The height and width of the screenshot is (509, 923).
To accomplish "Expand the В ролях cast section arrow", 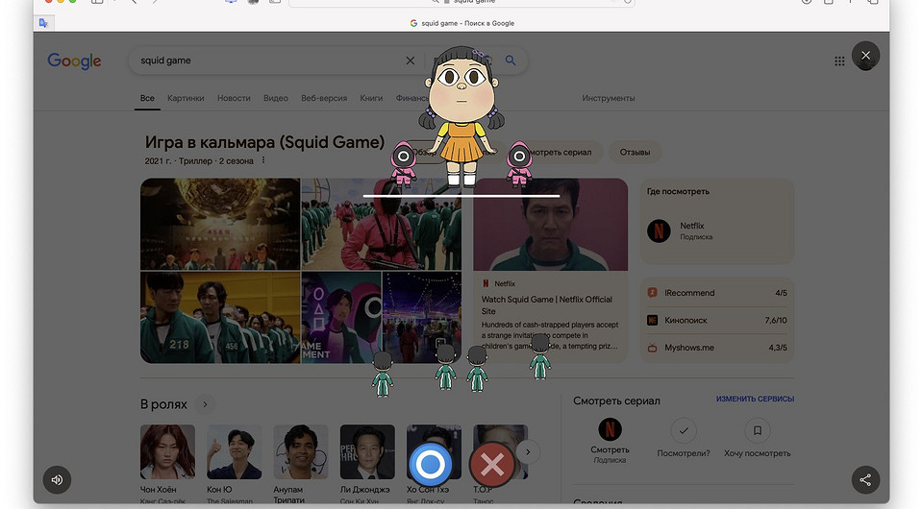I will click(x=205, y=404).
